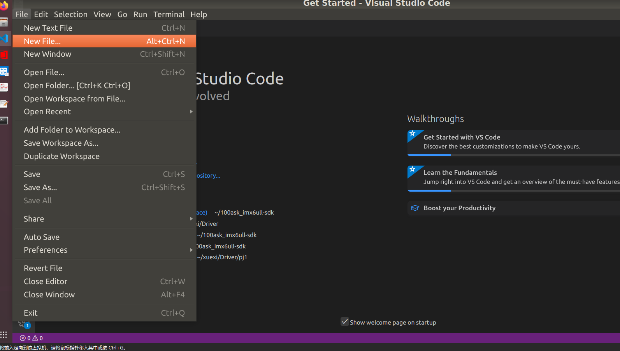The image size is (620, 351).
Task: Open the calculator icon in the dock
Action: point(4,71)
